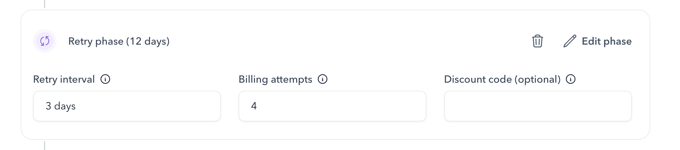
Task: Focus the Billing attempts field containing 4
Action: pos(332,106)
